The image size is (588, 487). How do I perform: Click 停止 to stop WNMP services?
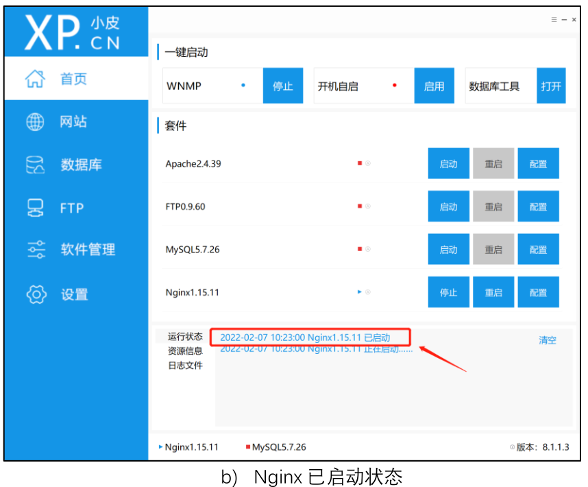pos(282,85)
